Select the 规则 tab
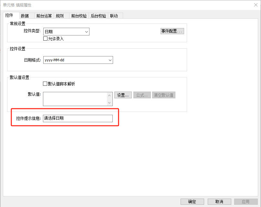 click(60, 16)
